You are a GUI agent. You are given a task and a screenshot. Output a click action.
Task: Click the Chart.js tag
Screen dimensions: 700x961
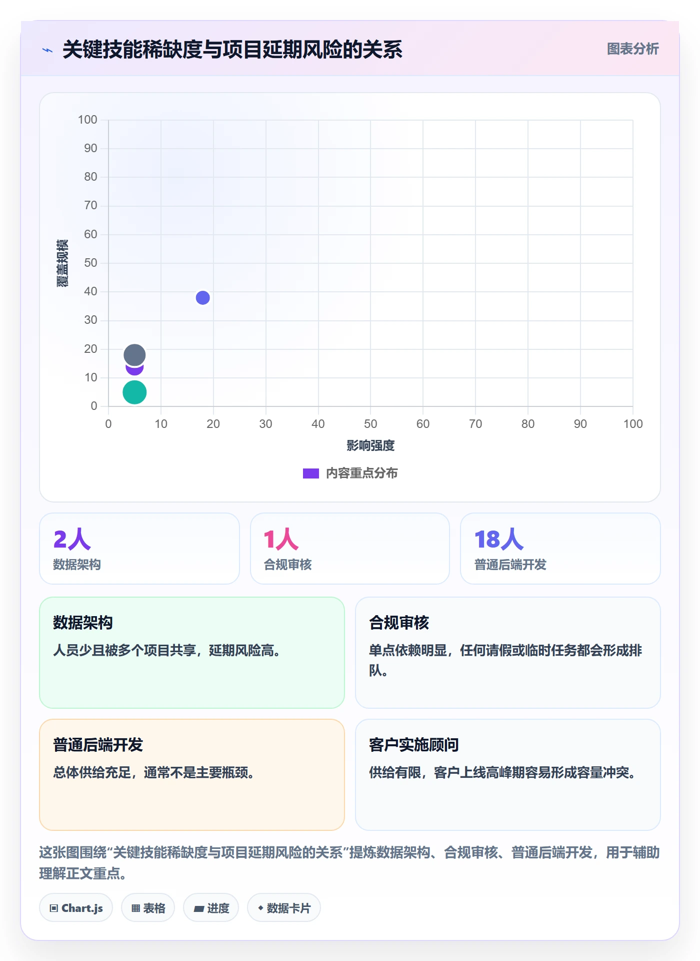pos(76,908)
